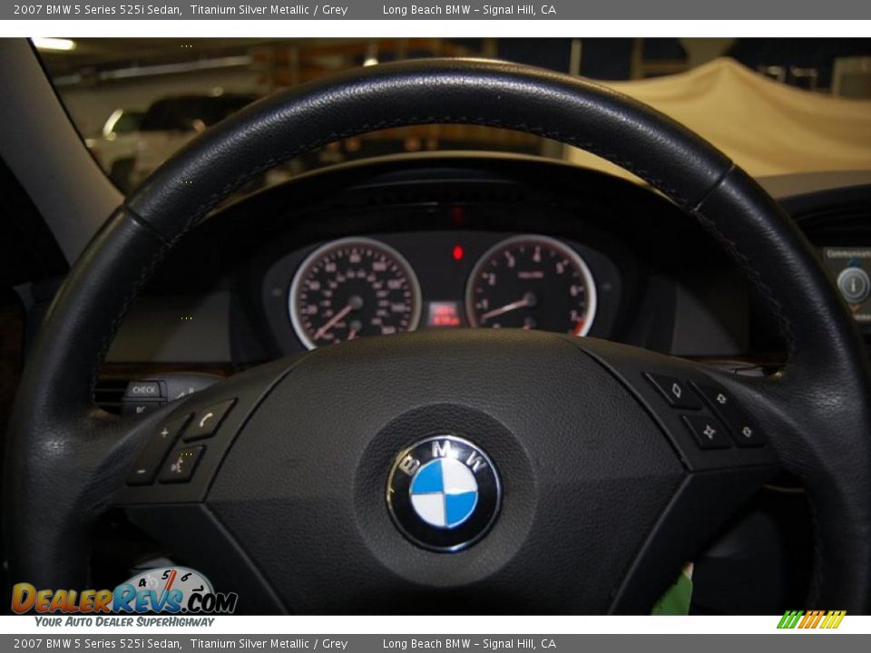Tap the diamond programmable button on the steering wheel
Viewport: 871px width, 653px height.
[675, 390]
